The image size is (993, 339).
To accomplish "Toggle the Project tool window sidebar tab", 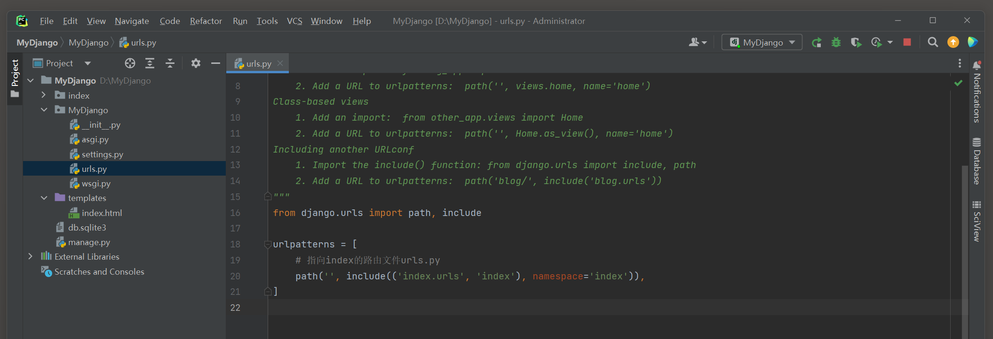I will pyautogui.click(x=15, y=78).
